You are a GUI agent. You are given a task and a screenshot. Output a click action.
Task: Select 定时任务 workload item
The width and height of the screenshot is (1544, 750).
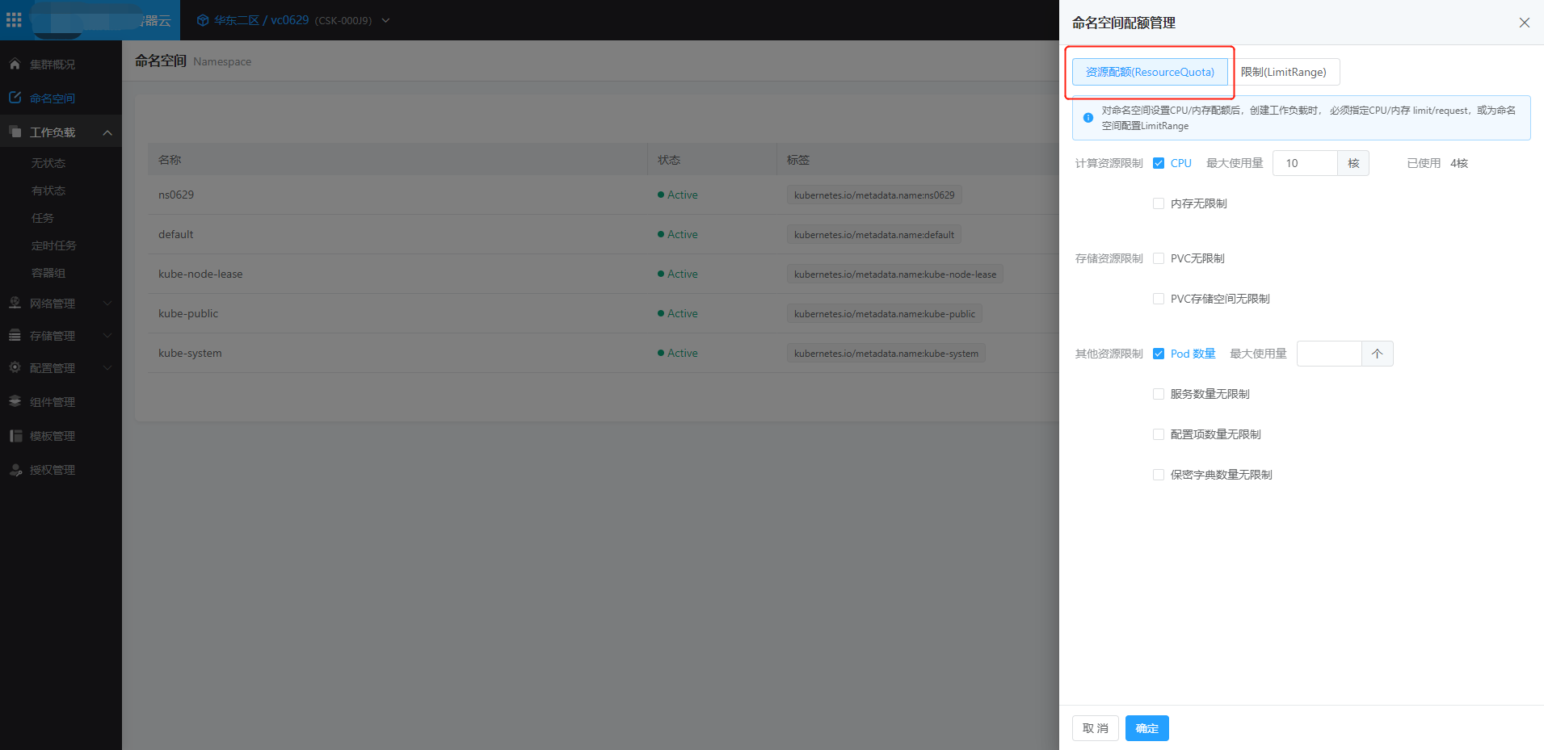pyautogui.click(x=54, y=245)
